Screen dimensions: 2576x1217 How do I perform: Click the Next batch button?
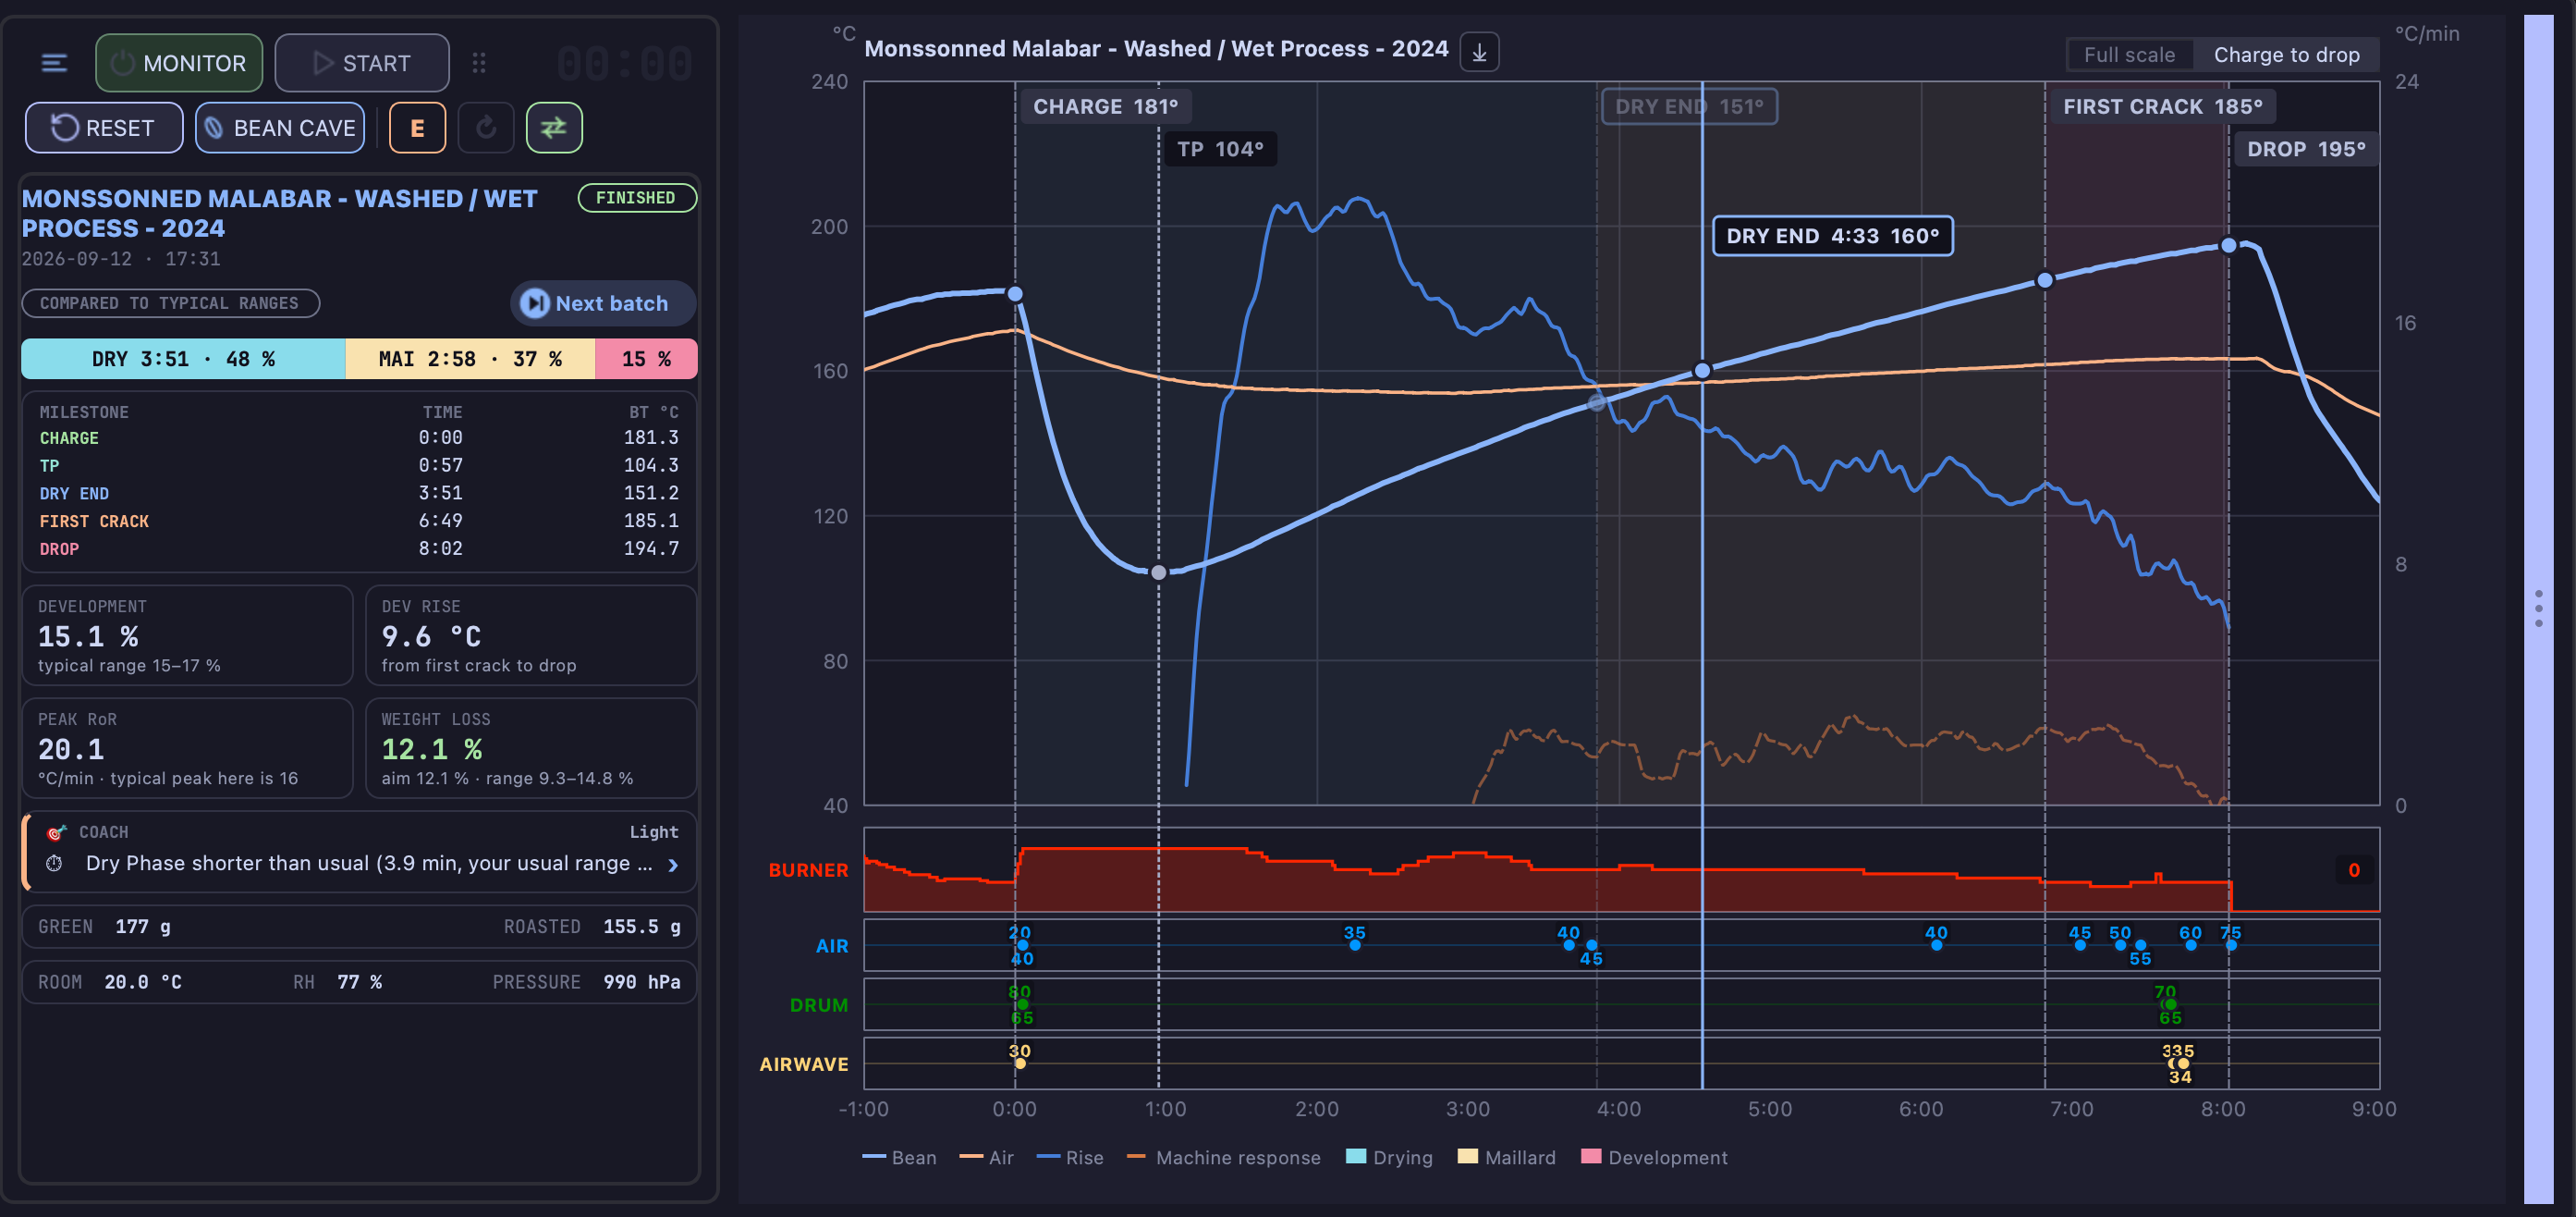603,303
